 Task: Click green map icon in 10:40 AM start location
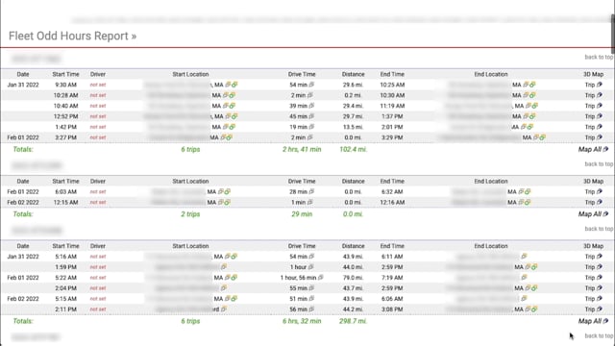233,106
